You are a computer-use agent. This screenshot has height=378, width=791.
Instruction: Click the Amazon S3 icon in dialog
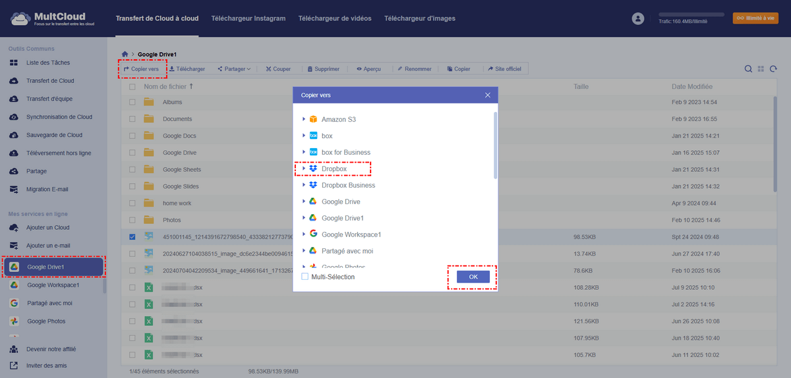click(x=313, y=119)
